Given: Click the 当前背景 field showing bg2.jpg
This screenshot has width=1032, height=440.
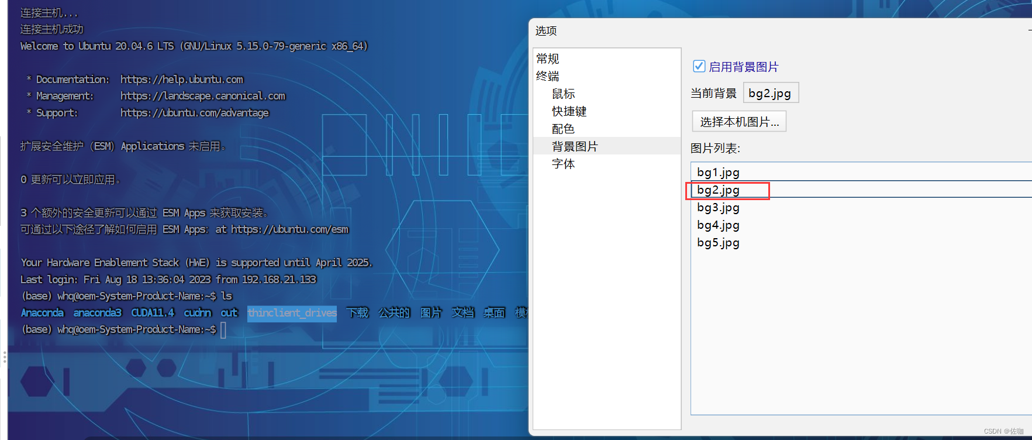Looking at the screenshot, I should (x=771, y=93).
